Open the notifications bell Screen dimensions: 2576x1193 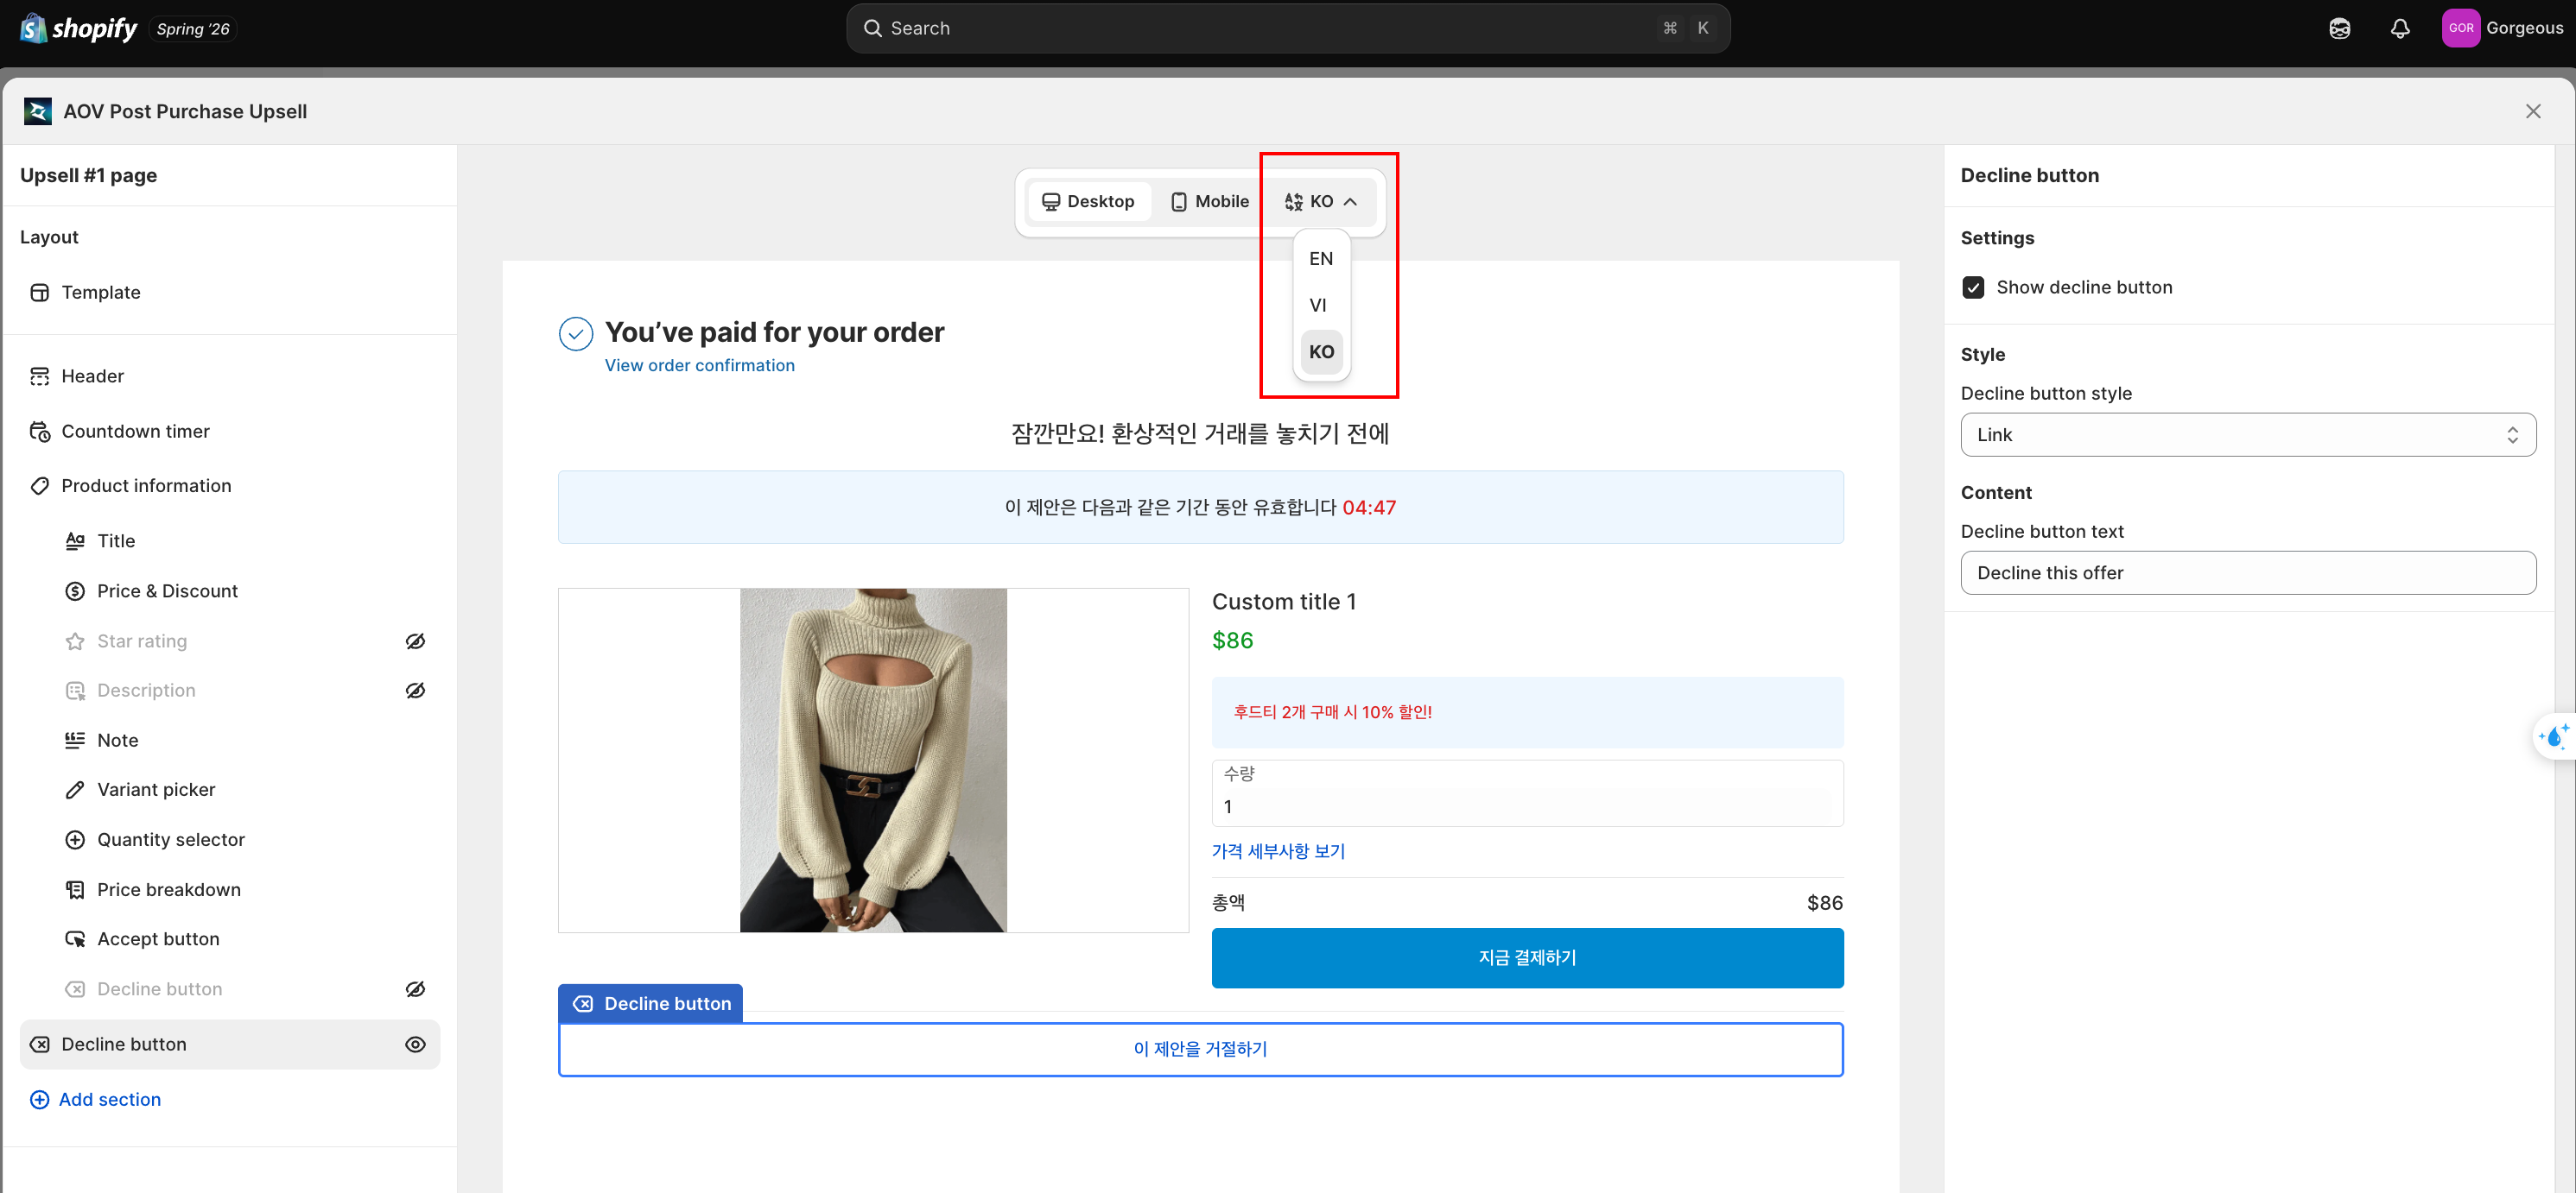2399,28
